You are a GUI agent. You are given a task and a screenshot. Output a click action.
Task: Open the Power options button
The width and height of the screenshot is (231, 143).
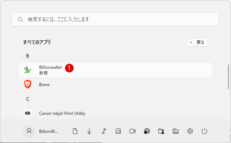204,131
